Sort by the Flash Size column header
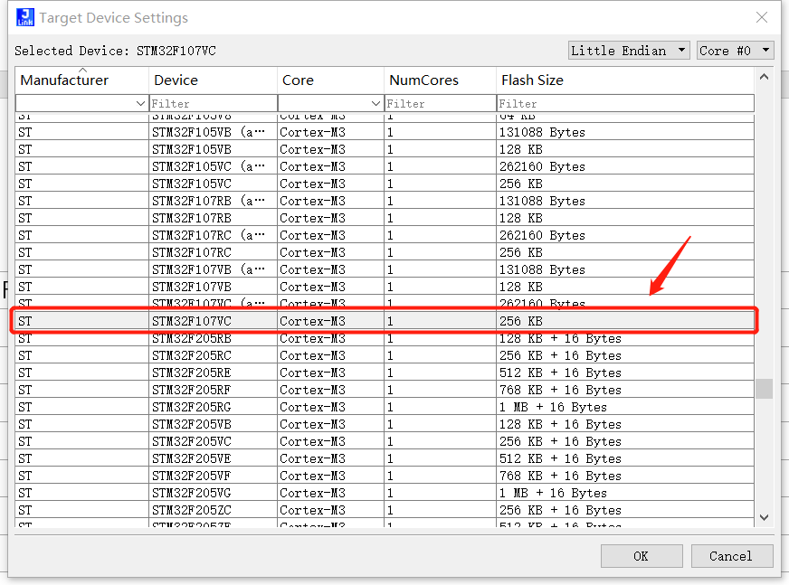The width and height of the screenshot is (789, 585). pyautogui.click(x=625, y=80)
